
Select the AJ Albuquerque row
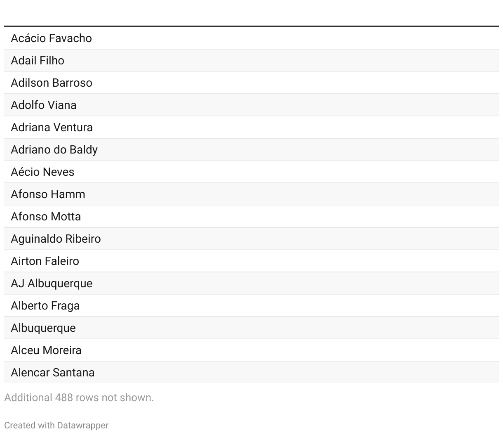pyautogui.click(x=52, y=284)
